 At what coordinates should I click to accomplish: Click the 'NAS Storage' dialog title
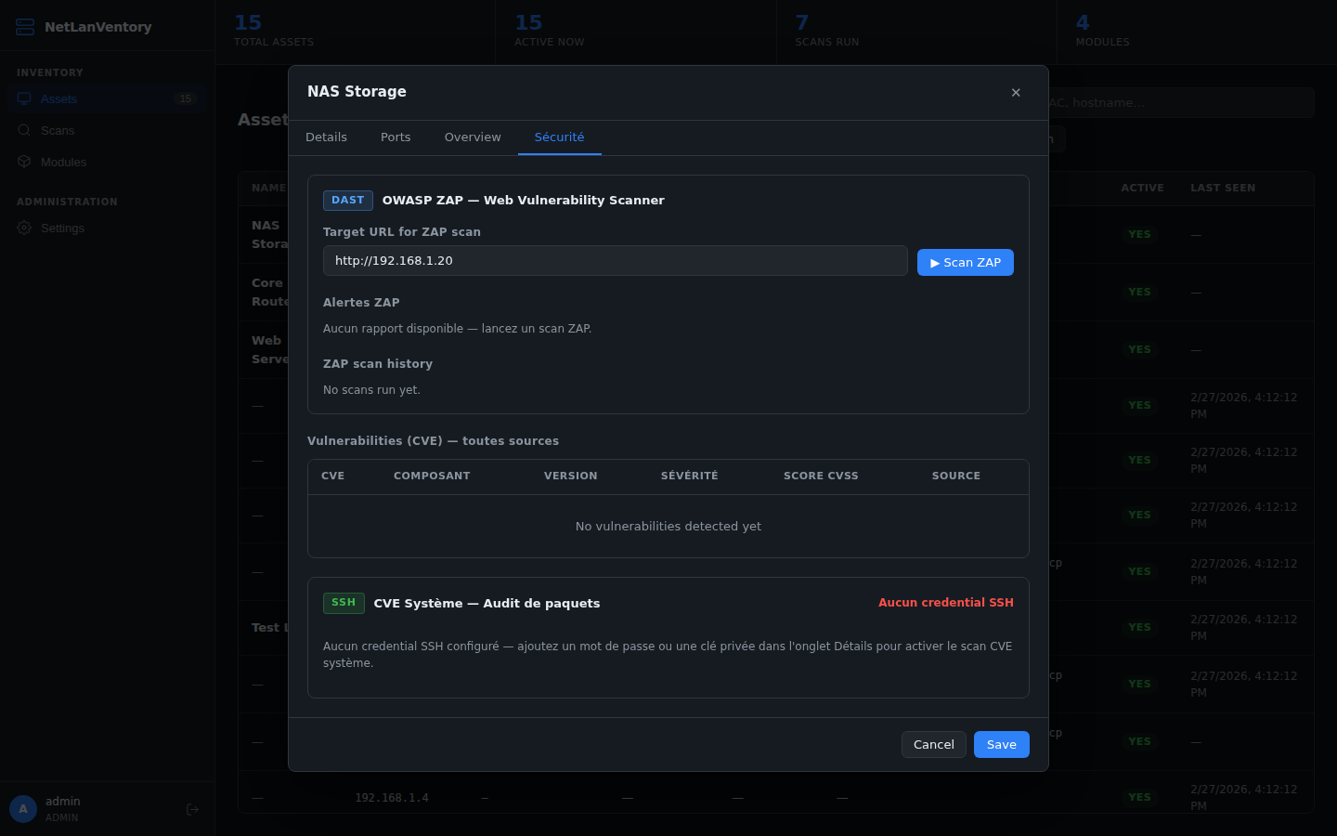(x=357, y=92)
